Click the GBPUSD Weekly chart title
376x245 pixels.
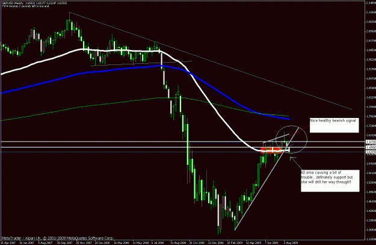click(11, 3)
